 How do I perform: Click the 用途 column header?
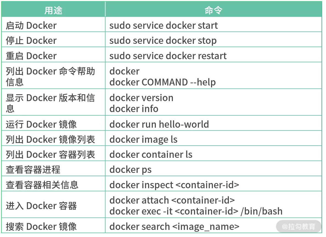click(53, 10)
